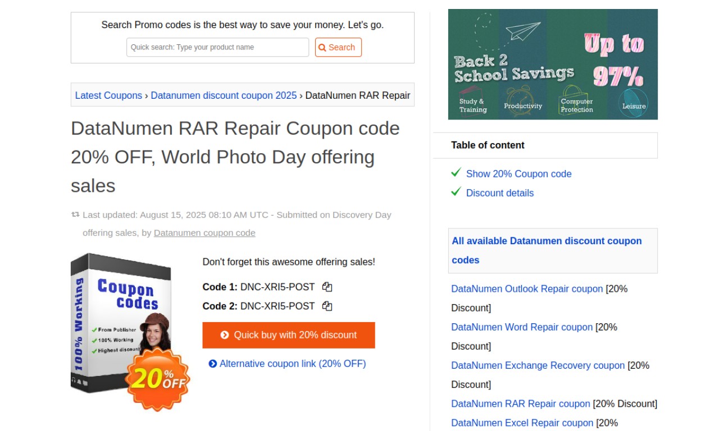Open the Datanumen coupon code author link
Screen dimensions: 719x431
(x=204, y=233)
